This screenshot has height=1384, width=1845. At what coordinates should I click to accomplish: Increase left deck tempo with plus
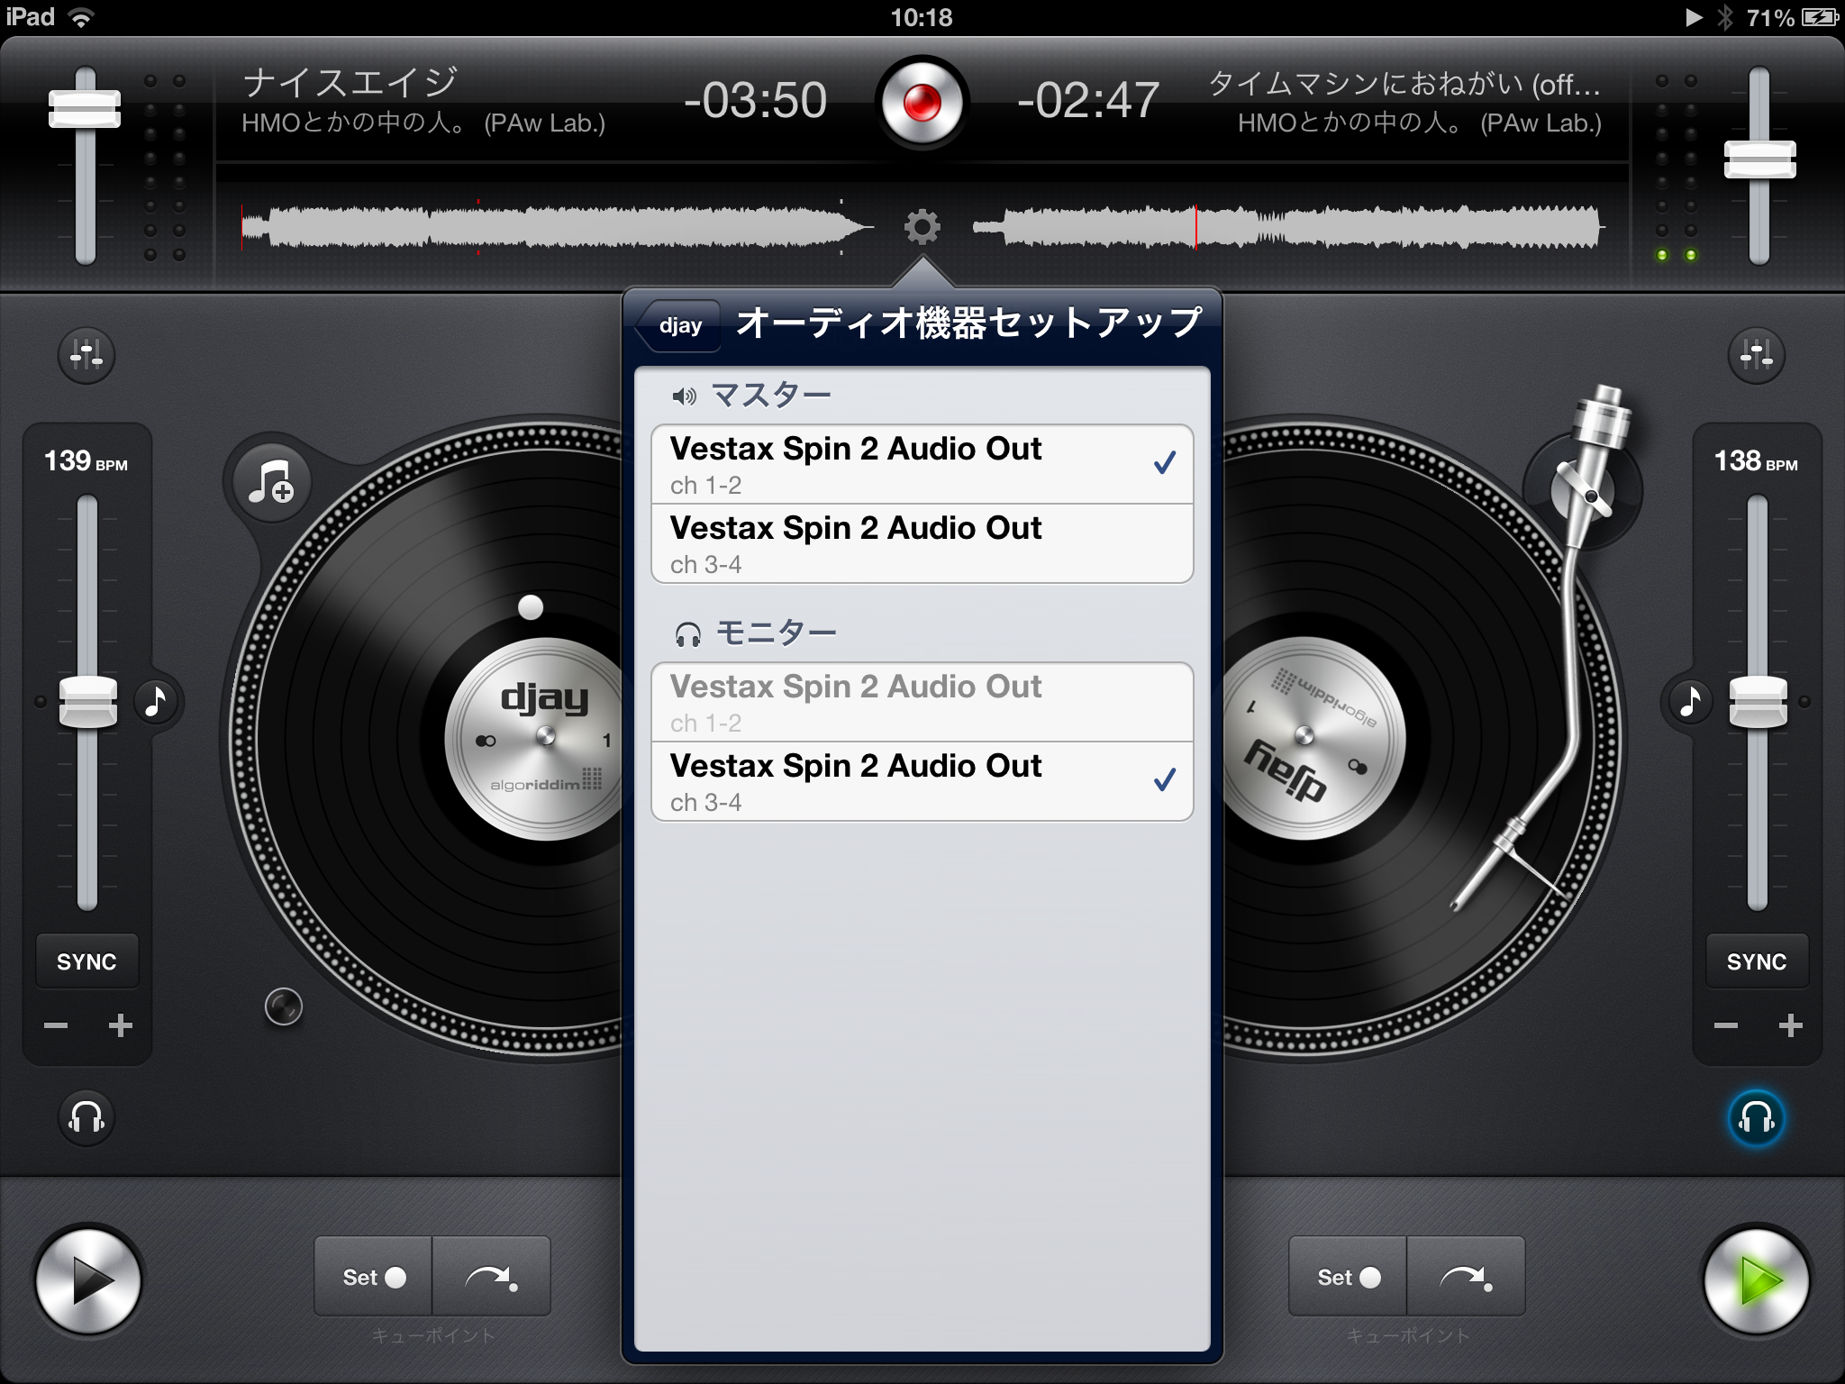pos(121,1025)
